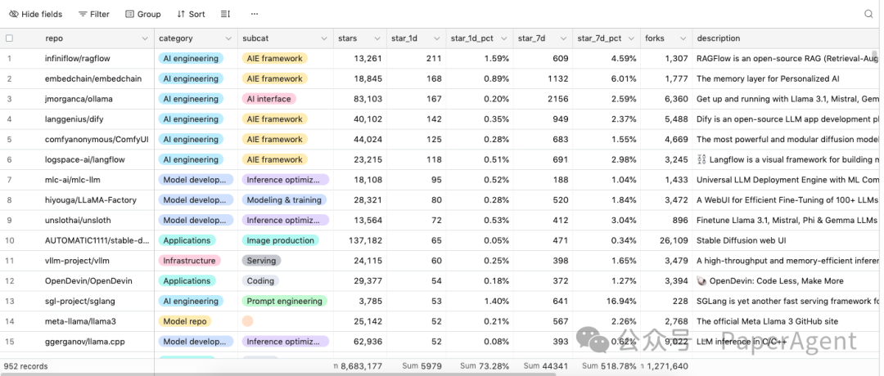Click the row height icon
This screenshot has height=376, width=884.
(226, 14)
